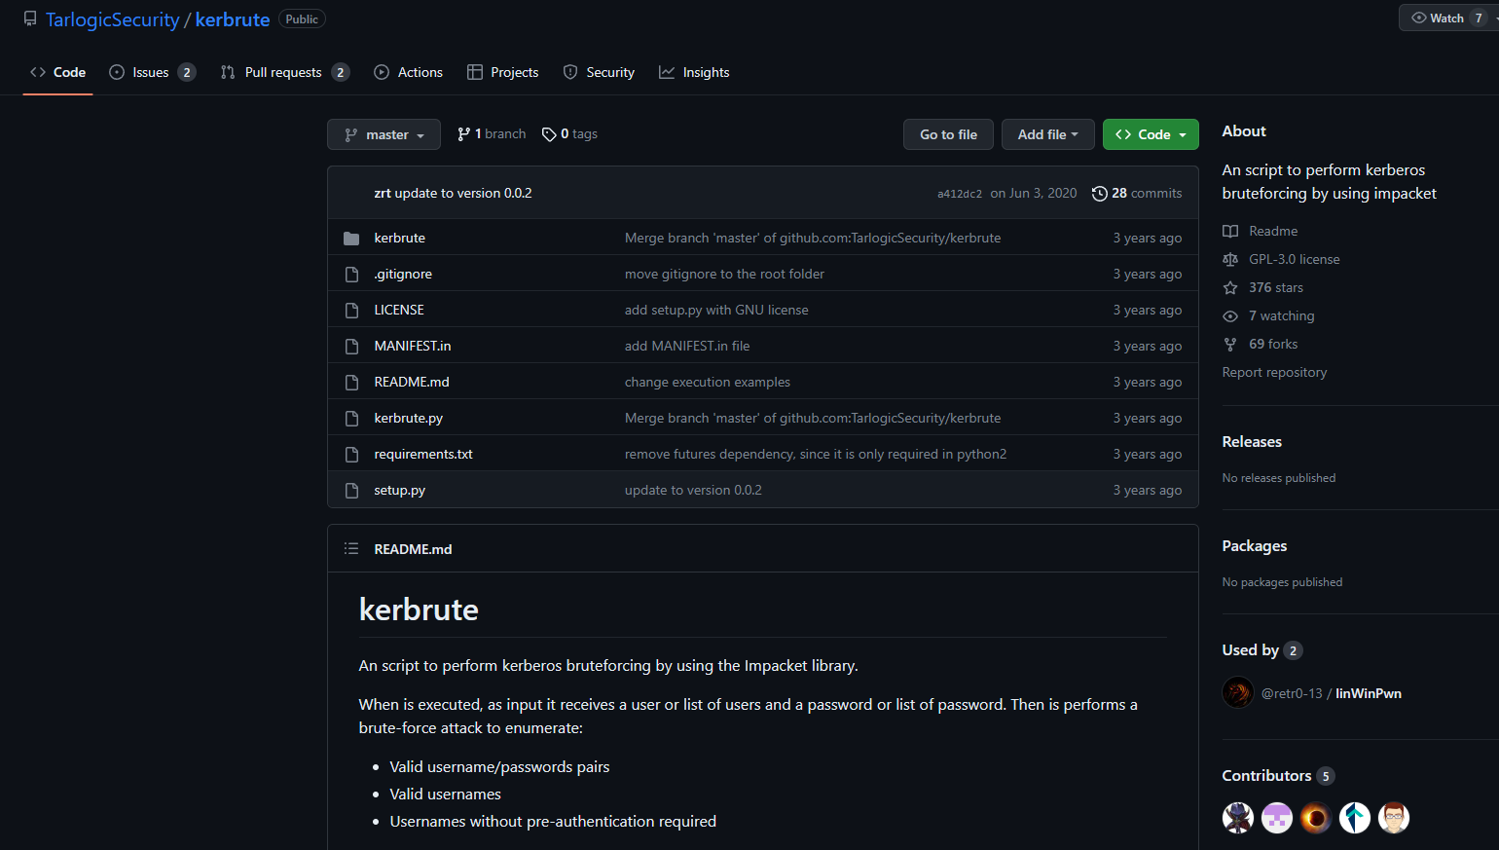The image size is (1499, 850).
Task: Open the .gitignore file link
Action: click(403, 275)
